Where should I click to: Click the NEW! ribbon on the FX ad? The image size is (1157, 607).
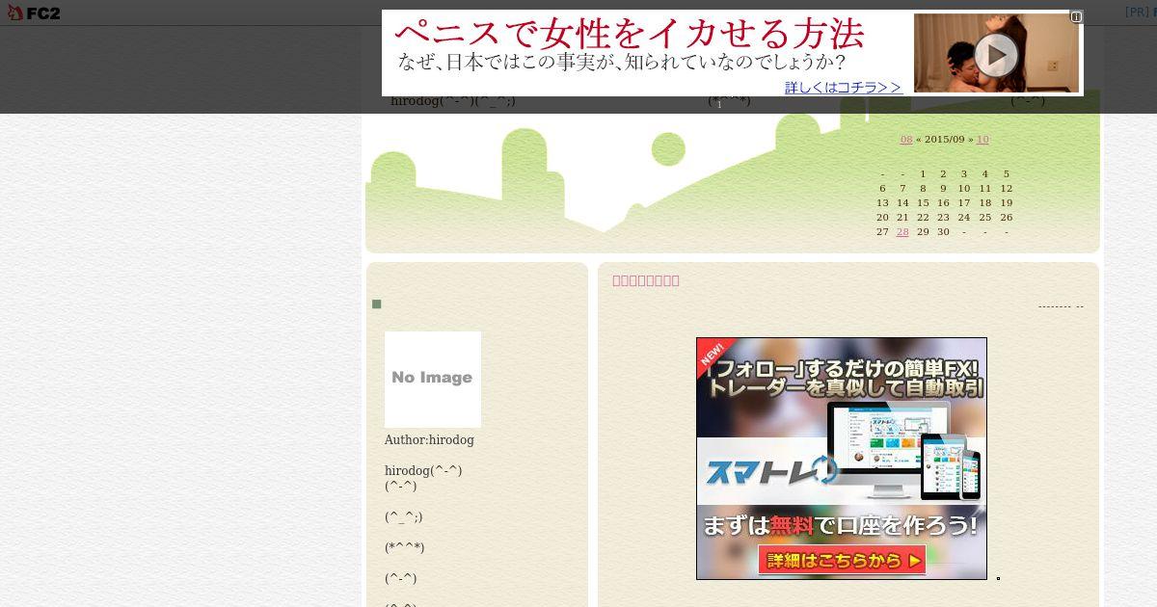pyautogui.click(x=715, y=355)
